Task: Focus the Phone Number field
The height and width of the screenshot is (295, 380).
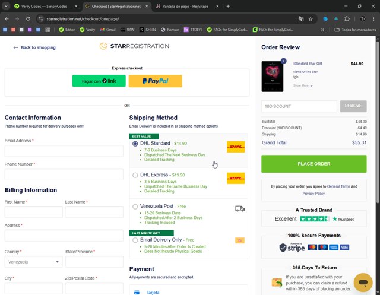Action: pyautogui.click(x=64, y=174)
